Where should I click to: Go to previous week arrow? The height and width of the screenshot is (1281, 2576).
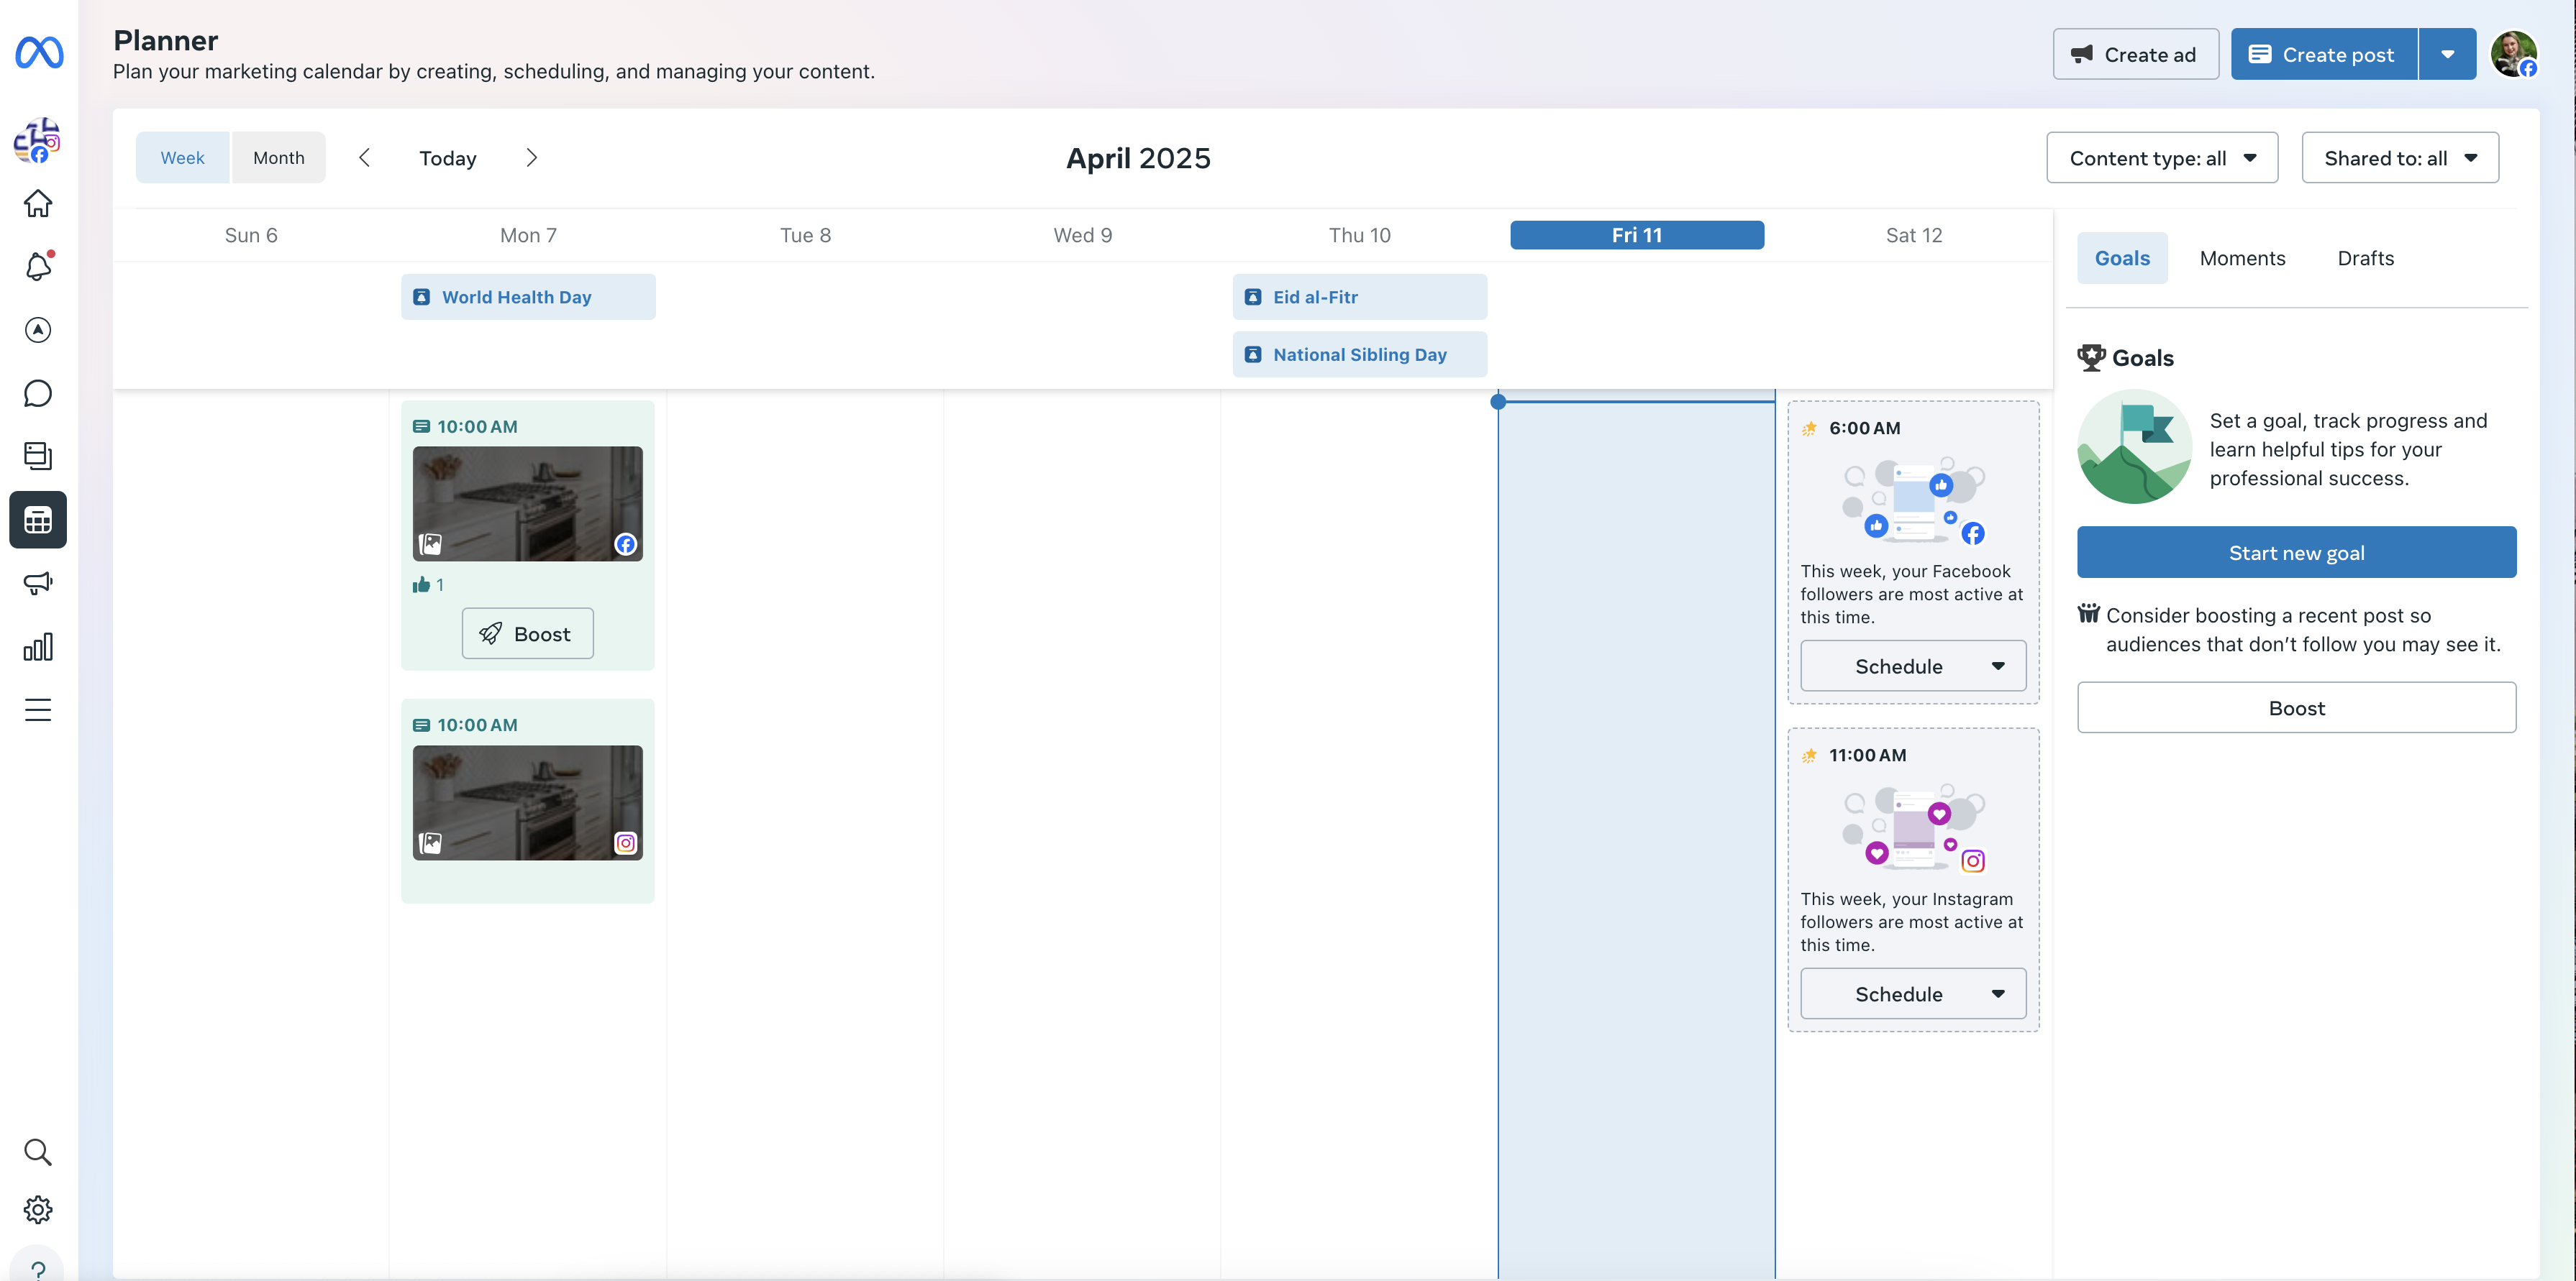click(365, 158)
